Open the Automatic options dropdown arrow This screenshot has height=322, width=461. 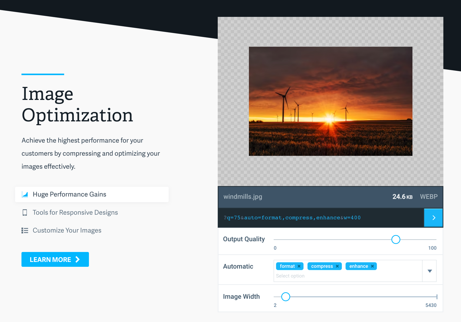tap(429, 271)
